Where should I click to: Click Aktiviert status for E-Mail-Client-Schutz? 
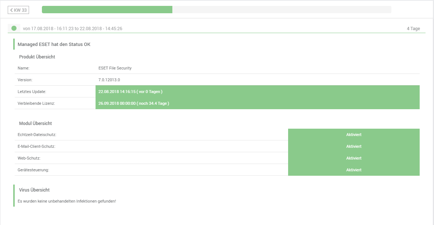354,146
